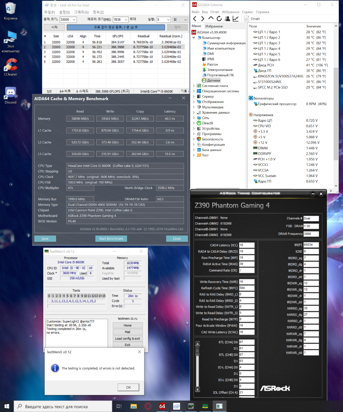Click Save in the Cache & Memory Benchmark
This screenshot has height=412, width=343.
click(45, 238)
